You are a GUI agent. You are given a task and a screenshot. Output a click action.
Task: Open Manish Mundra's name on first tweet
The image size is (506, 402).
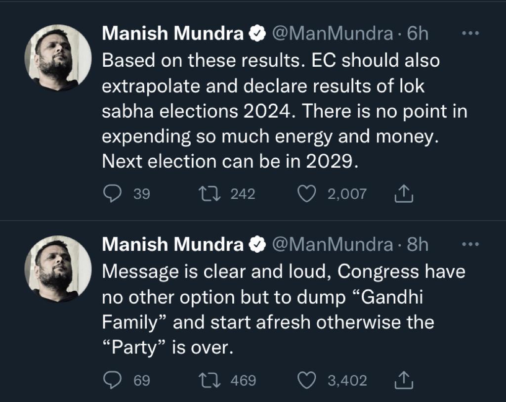[x=172, y=34]
